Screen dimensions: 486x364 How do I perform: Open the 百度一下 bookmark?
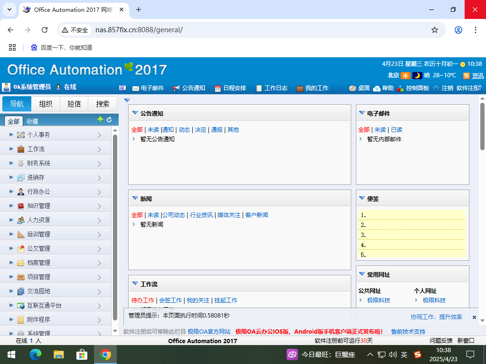coord(61,47)
